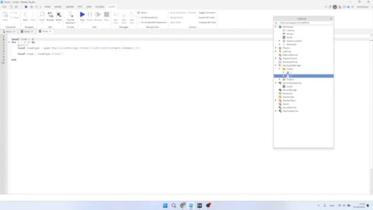373x210 pixels.
Task: Click the Step Over debugger icon
Action: (x=124, y=15)
